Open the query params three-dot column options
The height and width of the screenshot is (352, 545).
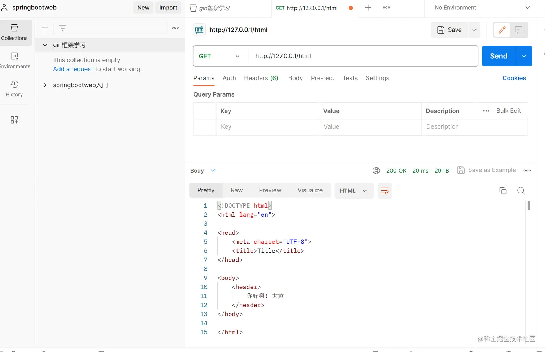pos(486,111)
